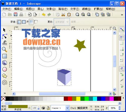Click the no-color X swatch
Image resolution: width=126 pixels, height=112 pixels.
point(3,99)
